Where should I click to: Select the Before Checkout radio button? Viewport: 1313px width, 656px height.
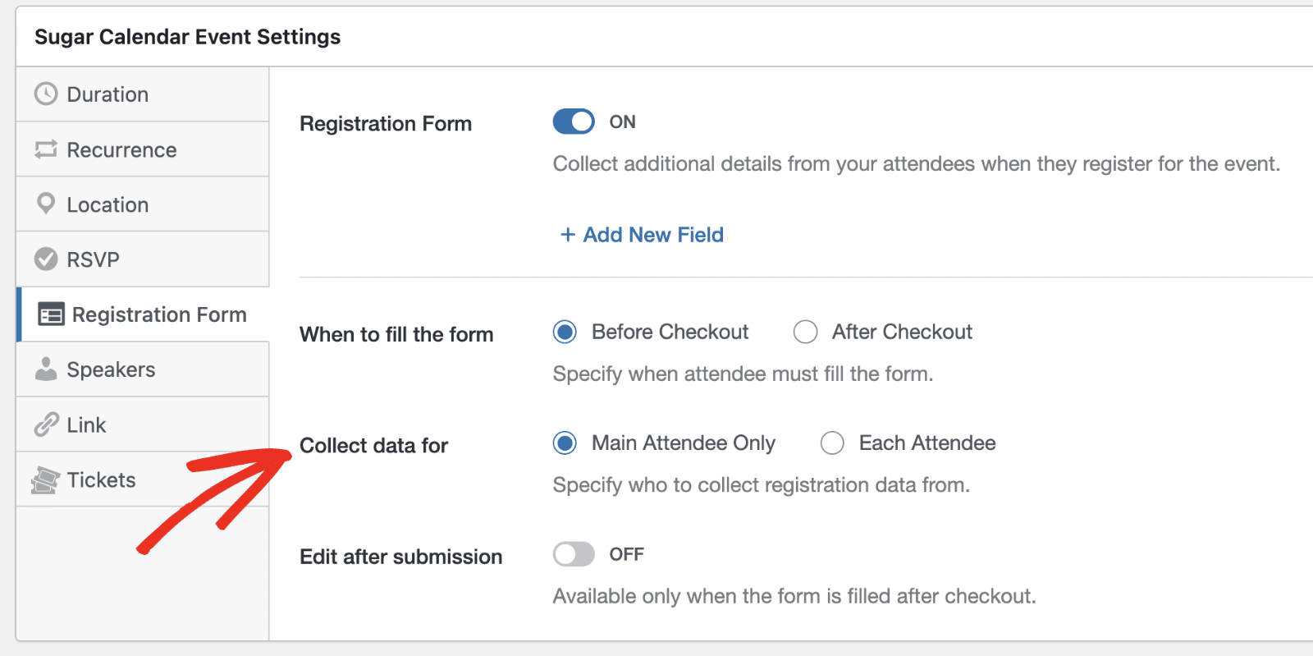click(565, 332)
